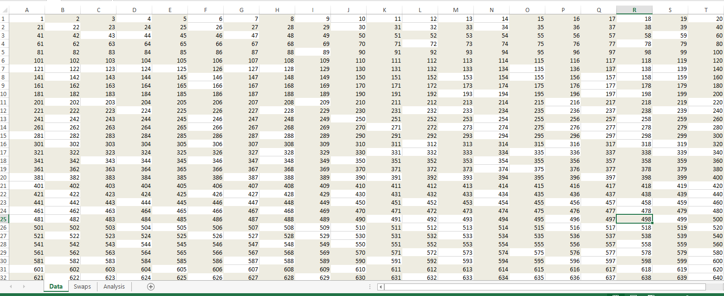Select column L header

coord(420,10)
